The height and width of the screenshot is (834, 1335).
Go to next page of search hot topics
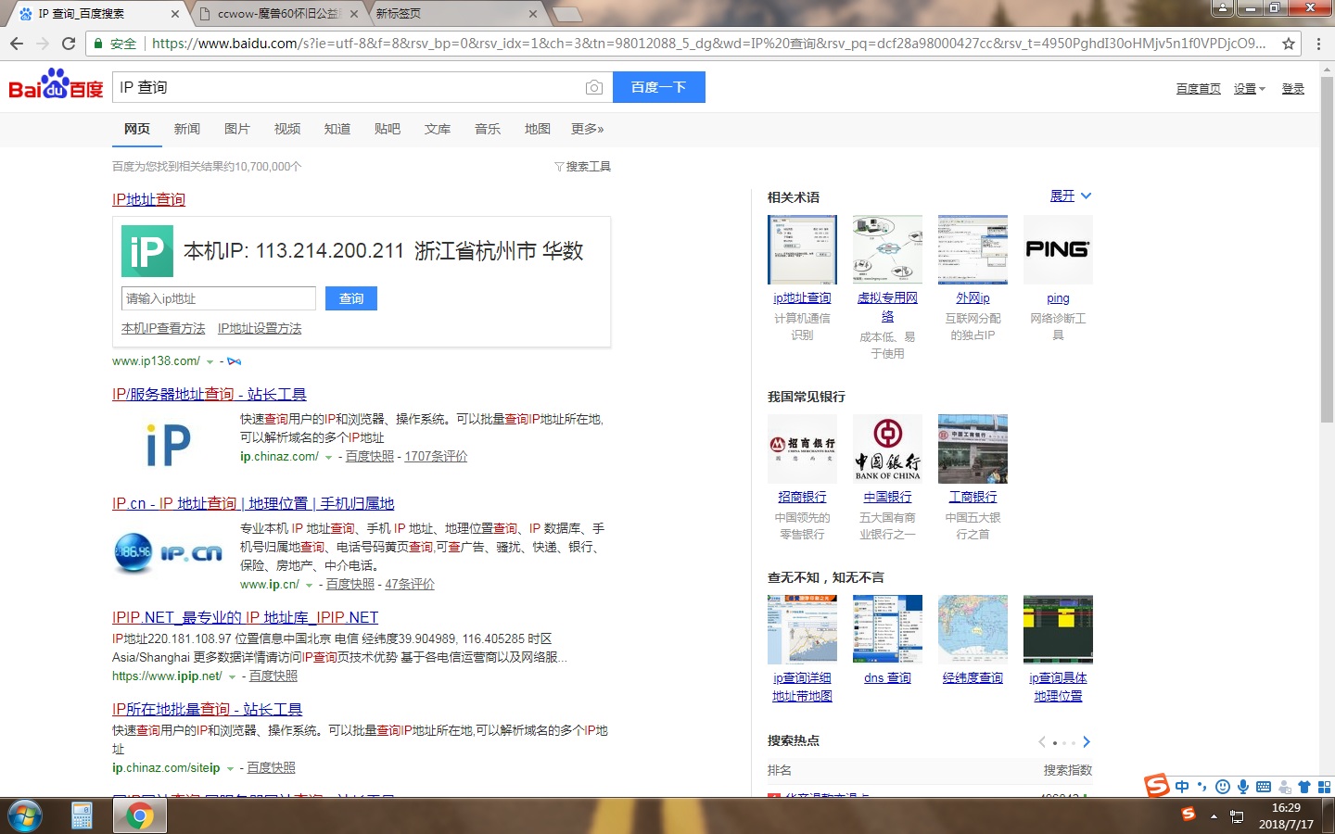click(x=1087, y=742)
